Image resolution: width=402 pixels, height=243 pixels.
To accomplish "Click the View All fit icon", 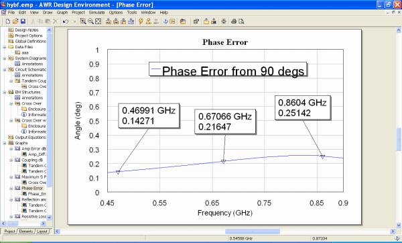I will tap(98, 21).
